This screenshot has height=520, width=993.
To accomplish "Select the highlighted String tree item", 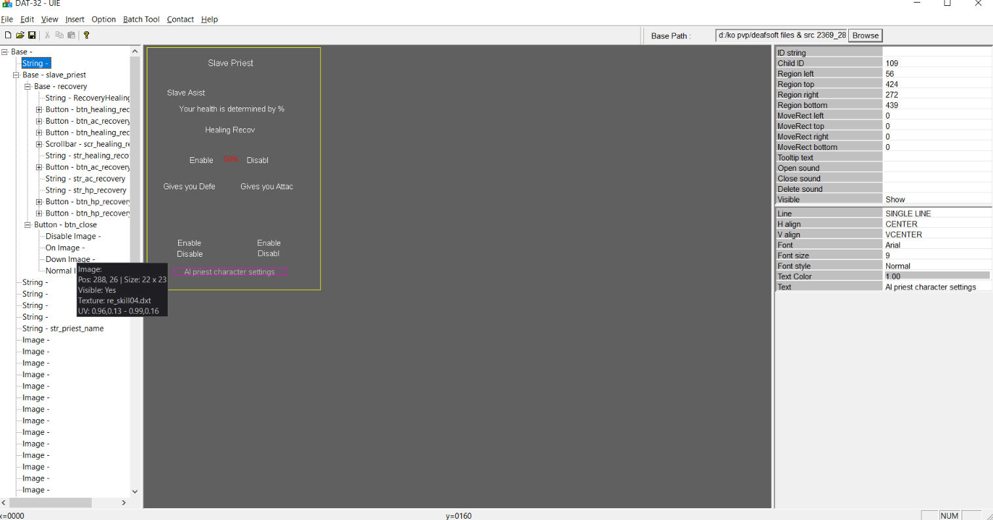I will (35, 64).
